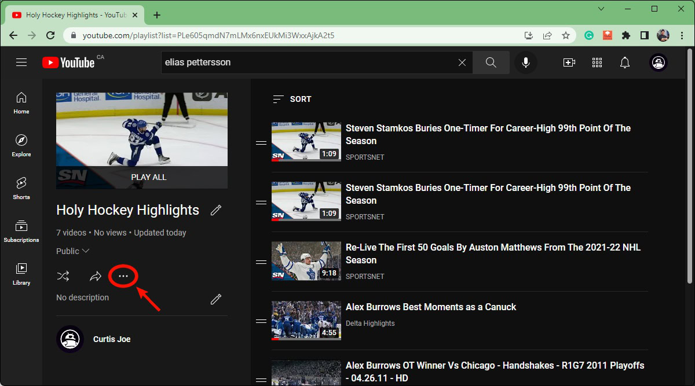Open the Auston Matthews 50 Goals thumbnail

(x=306, y=261)
